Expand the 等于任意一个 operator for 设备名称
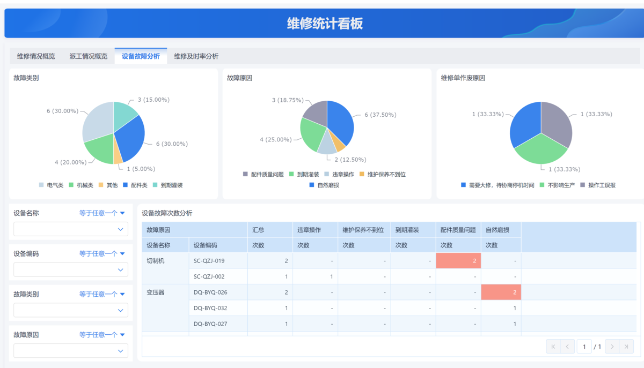The image size is (644, 368). pyautogui.click(x=102, y=213)
